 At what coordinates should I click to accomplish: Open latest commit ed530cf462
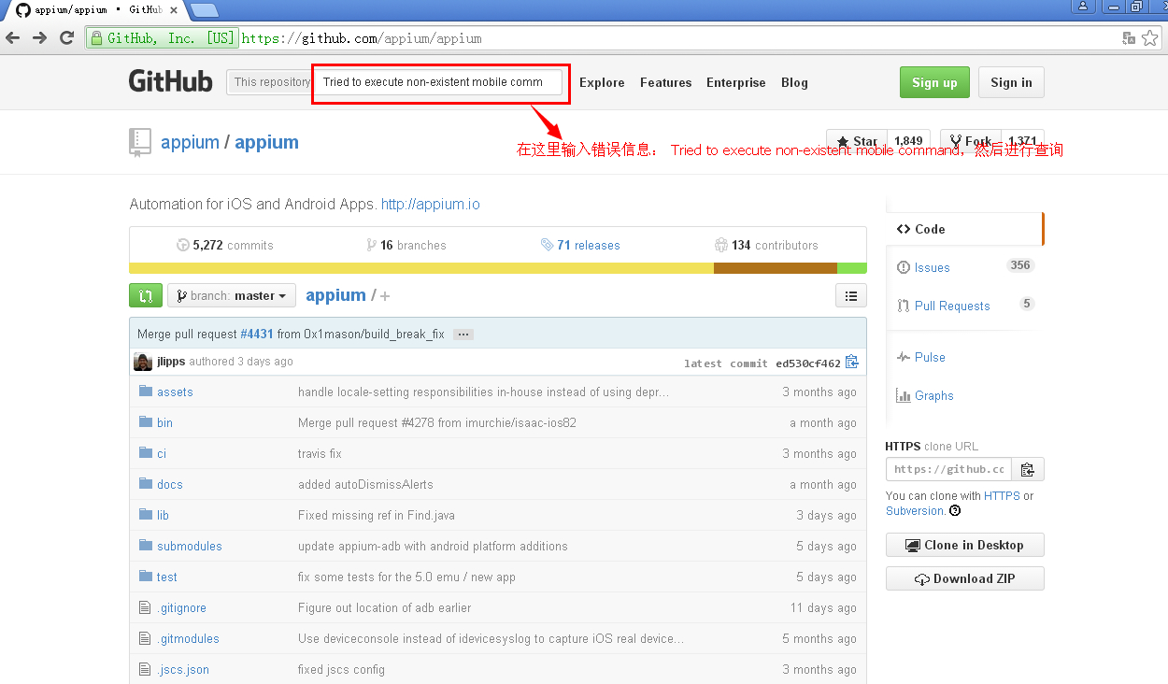click(x=808, y=363)
